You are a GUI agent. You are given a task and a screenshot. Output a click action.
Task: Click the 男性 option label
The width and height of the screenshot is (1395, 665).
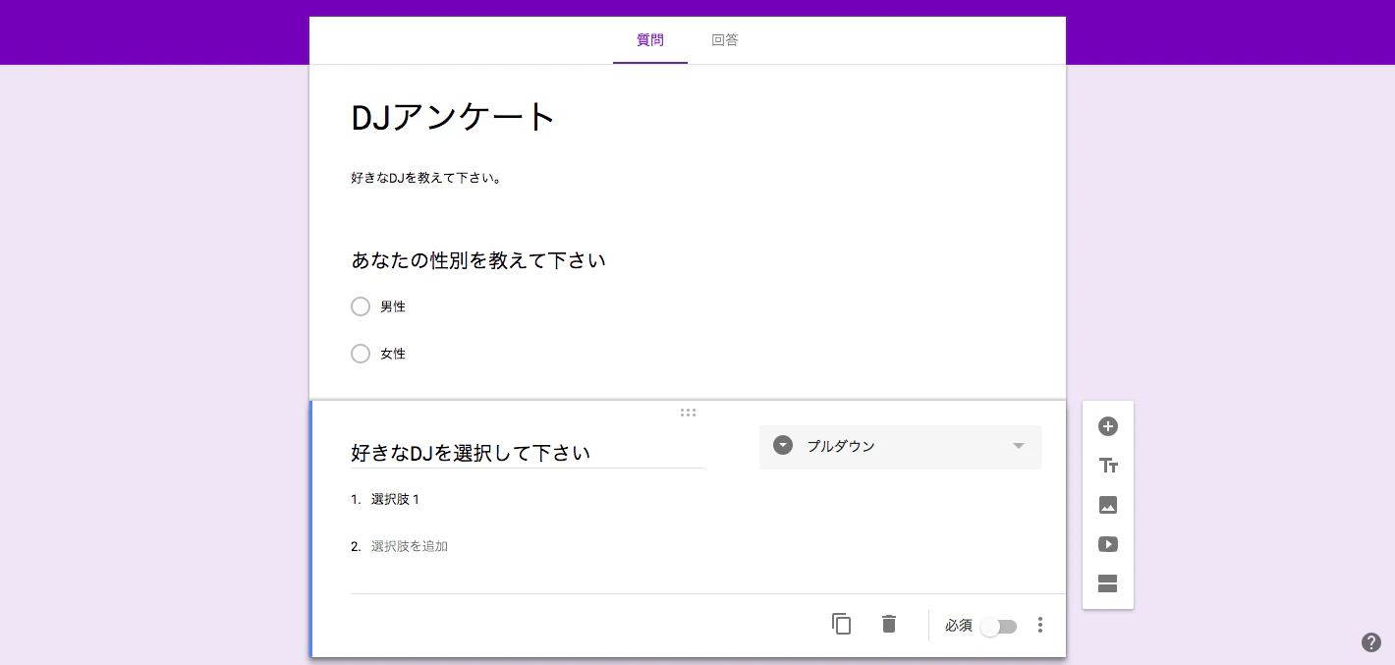point(393,306)
